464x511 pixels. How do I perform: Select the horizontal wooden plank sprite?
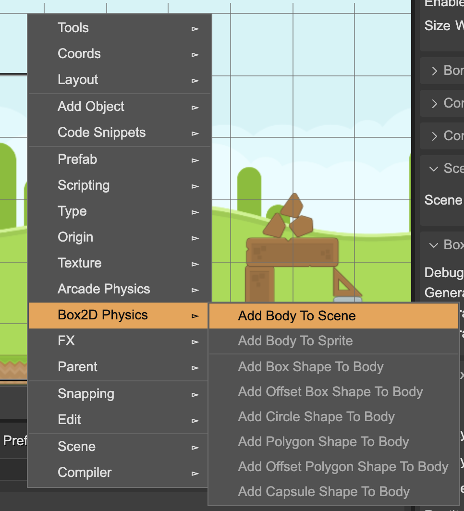tap(292, 252)
